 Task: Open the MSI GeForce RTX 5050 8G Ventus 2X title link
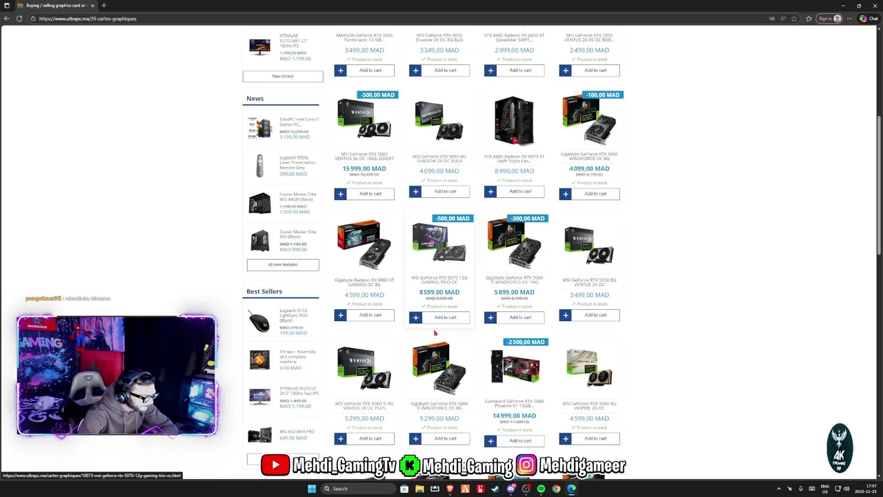pyautogui.click(x=589, y=282)
